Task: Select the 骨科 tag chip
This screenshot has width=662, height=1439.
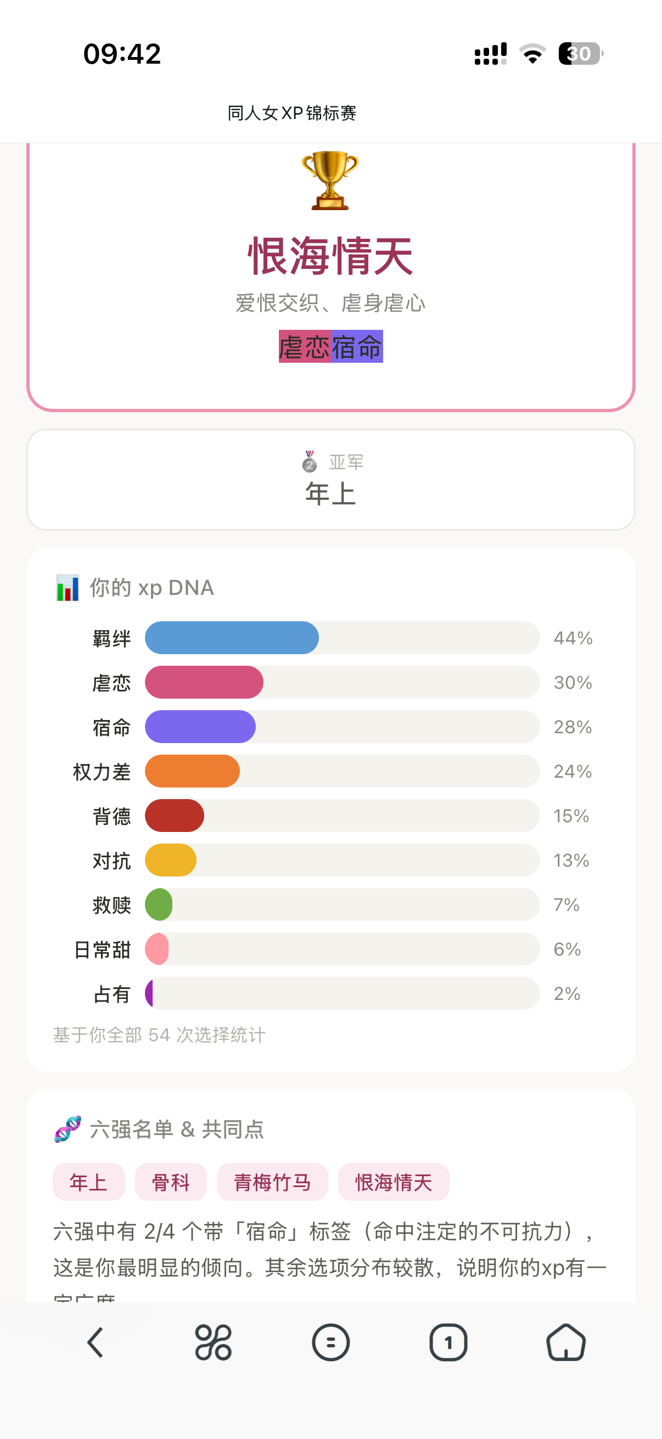Action: coord(171,1182)
